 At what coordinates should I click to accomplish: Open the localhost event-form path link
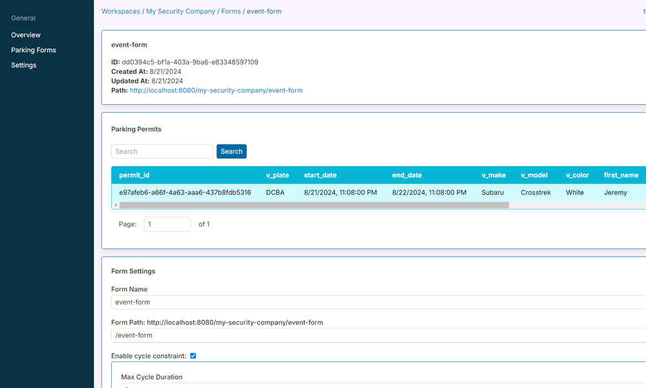(216, 91)
